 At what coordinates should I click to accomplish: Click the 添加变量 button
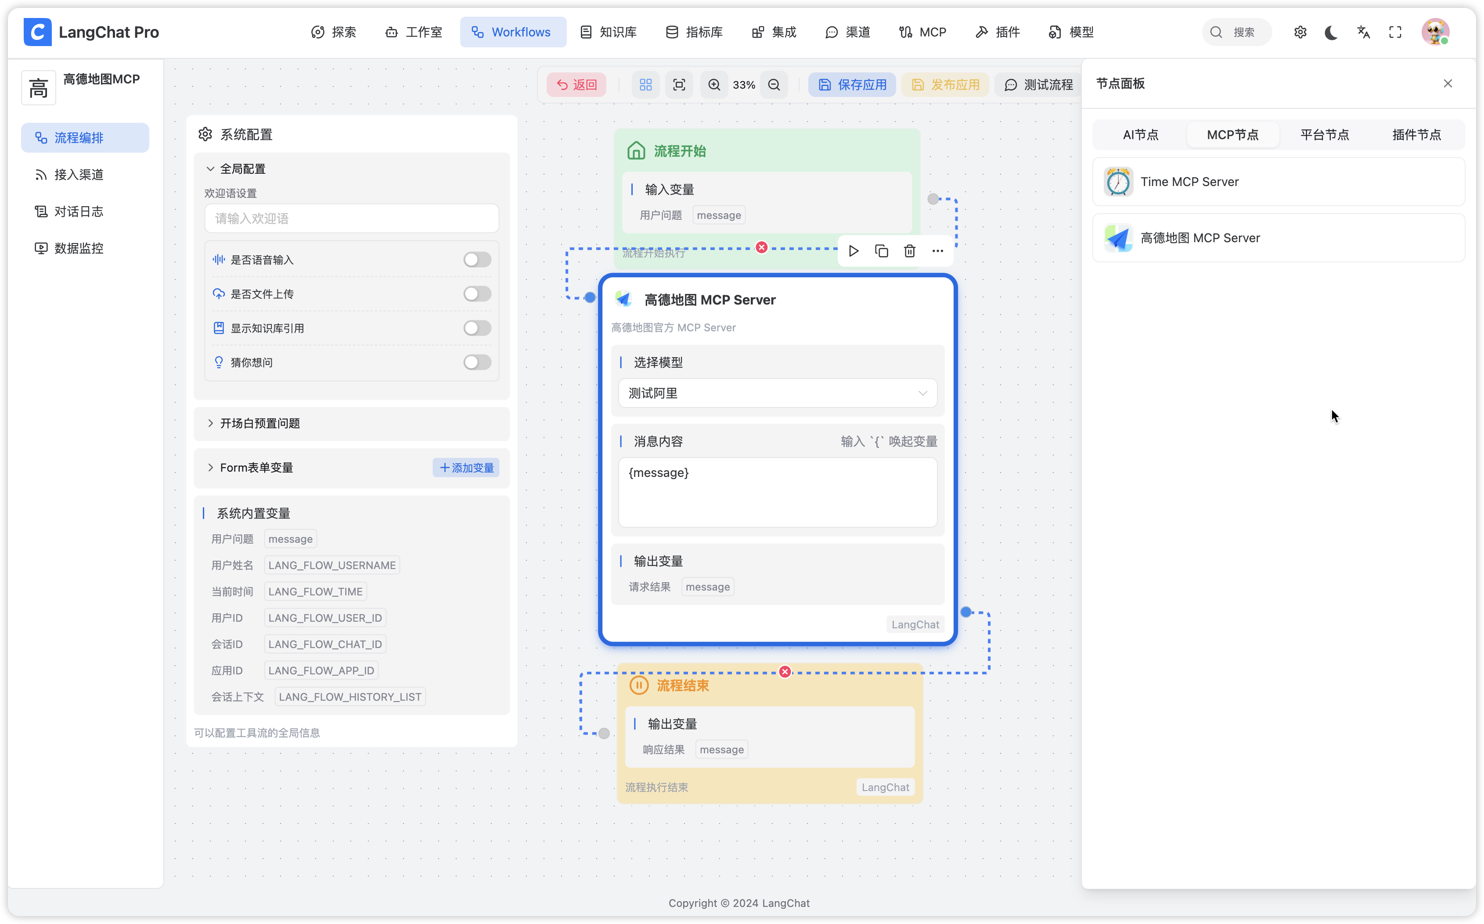tap(467, 468)
